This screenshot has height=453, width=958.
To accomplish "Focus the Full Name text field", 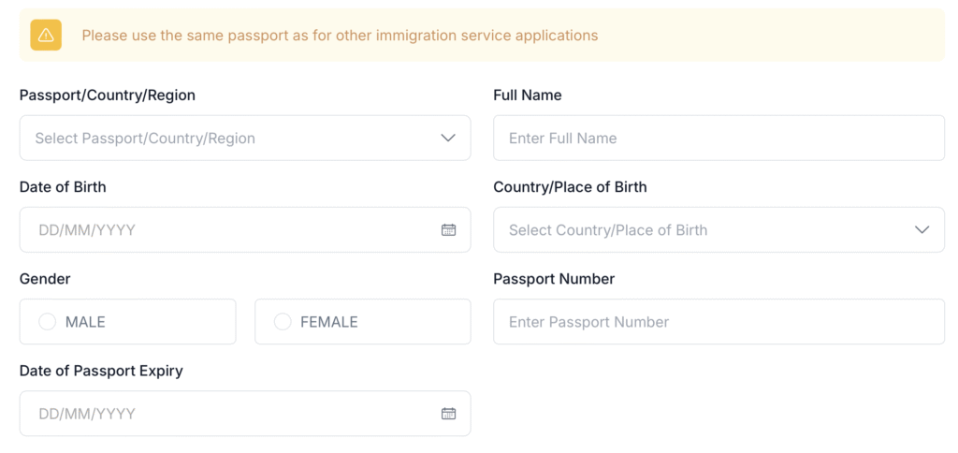I will [718, 139].
